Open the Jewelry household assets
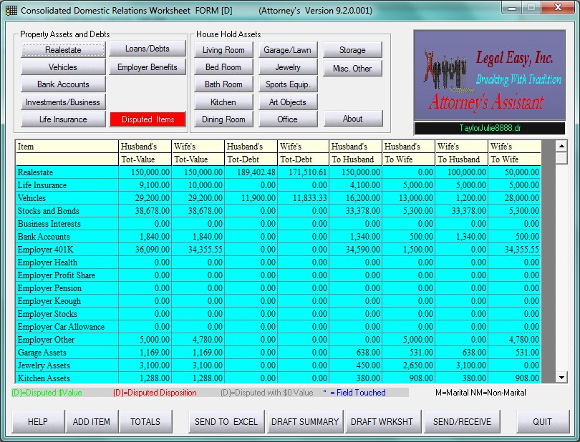Viewport: 580px width, 442px height. pyautogui.click(x=288, y=67)
